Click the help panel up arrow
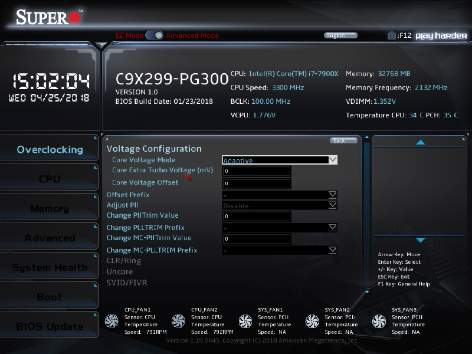This screenshot has width=472, height=354. coord(420,142)
